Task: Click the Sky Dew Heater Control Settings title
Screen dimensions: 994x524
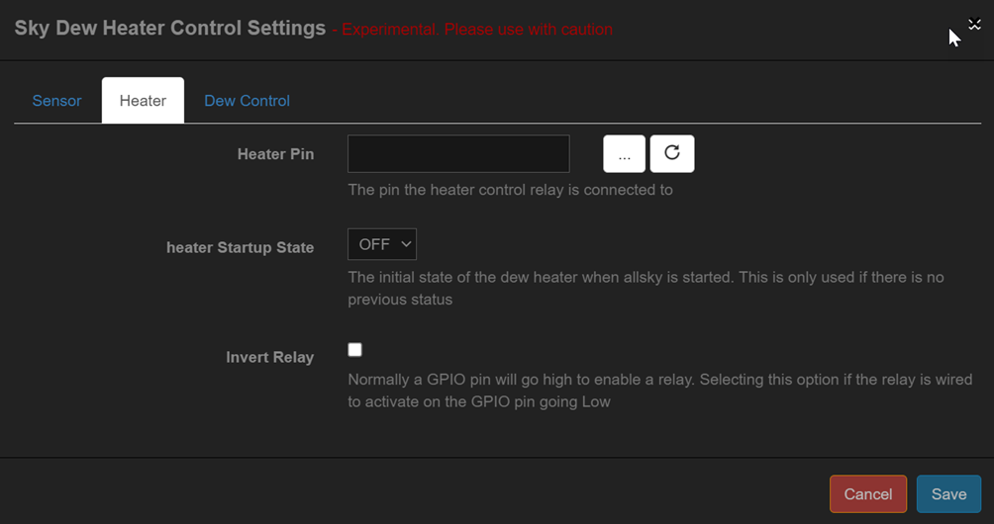Action: 169,28
